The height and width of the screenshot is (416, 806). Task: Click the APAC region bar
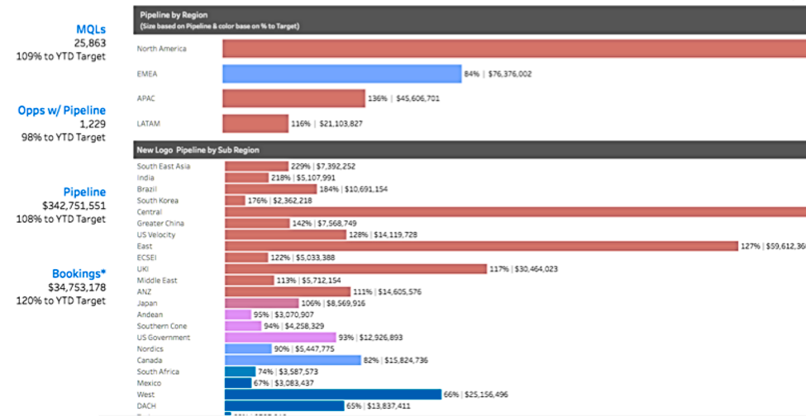pos(293,98)
